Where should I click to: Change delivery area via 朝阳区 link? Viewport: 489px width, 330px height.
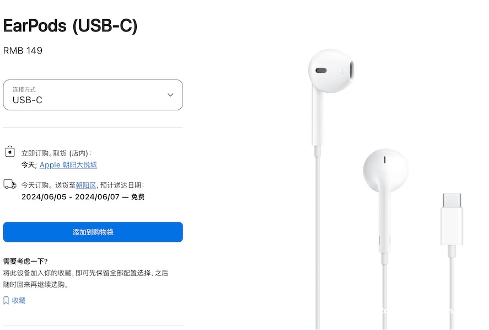coord(86,185)
